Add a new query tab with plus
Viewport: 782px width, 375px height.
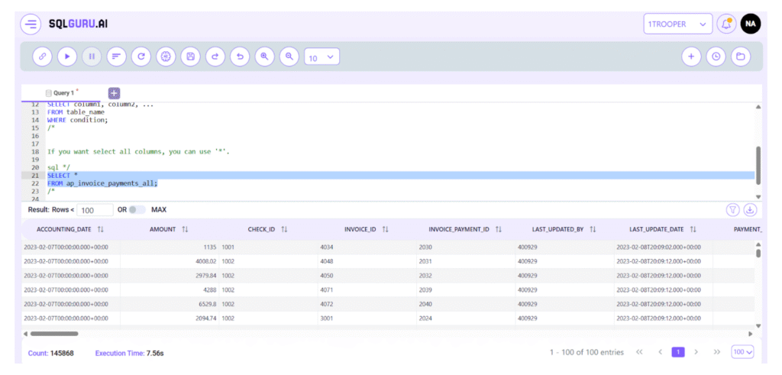click(114, 93)
